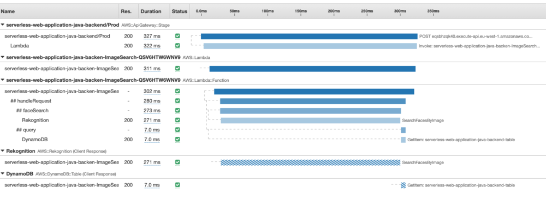
Task: Click the status check for ## faceSearch
Action: pyautogui.click(x=177, y=111)
